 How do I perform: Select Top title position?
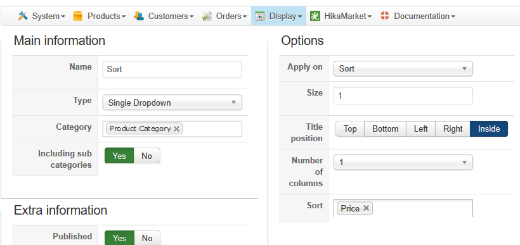350,129
